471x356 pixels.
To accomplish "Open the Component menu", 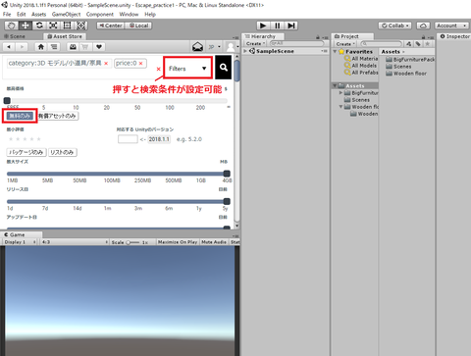I will pos(100,15).
